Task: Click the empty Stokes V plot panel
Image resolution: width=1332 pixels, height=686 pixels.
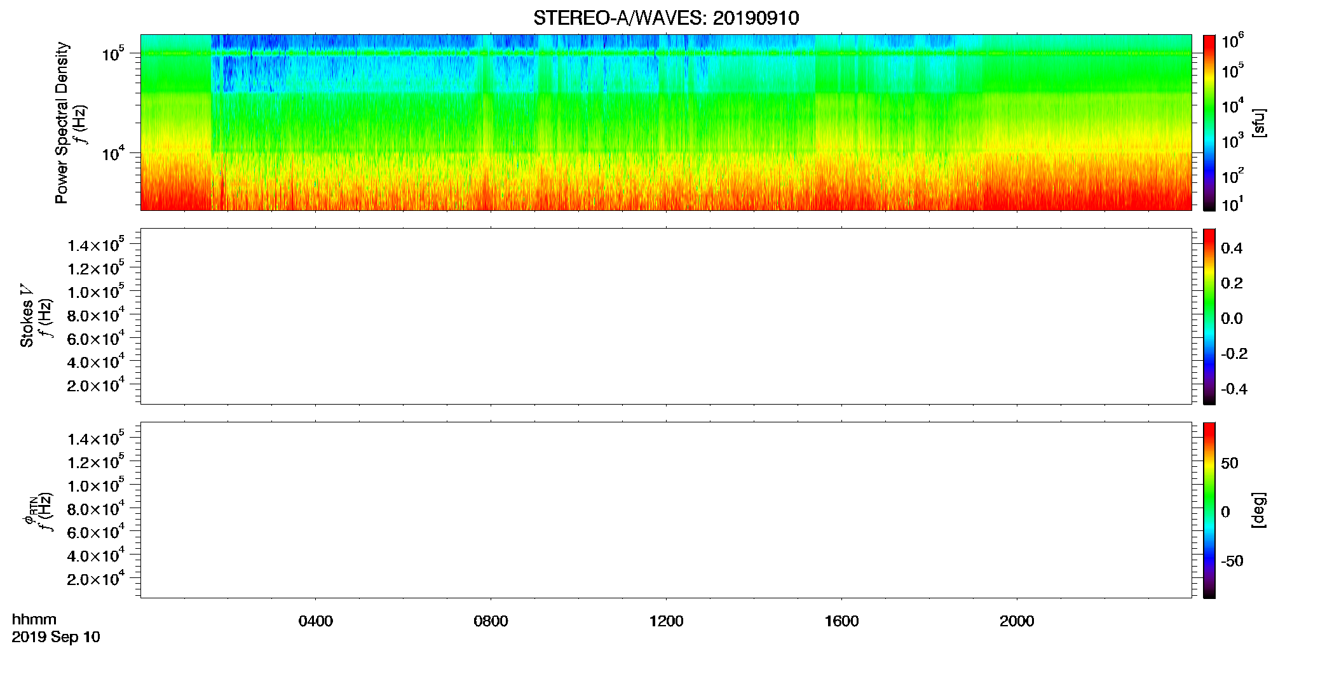Action: pos(666,316)
